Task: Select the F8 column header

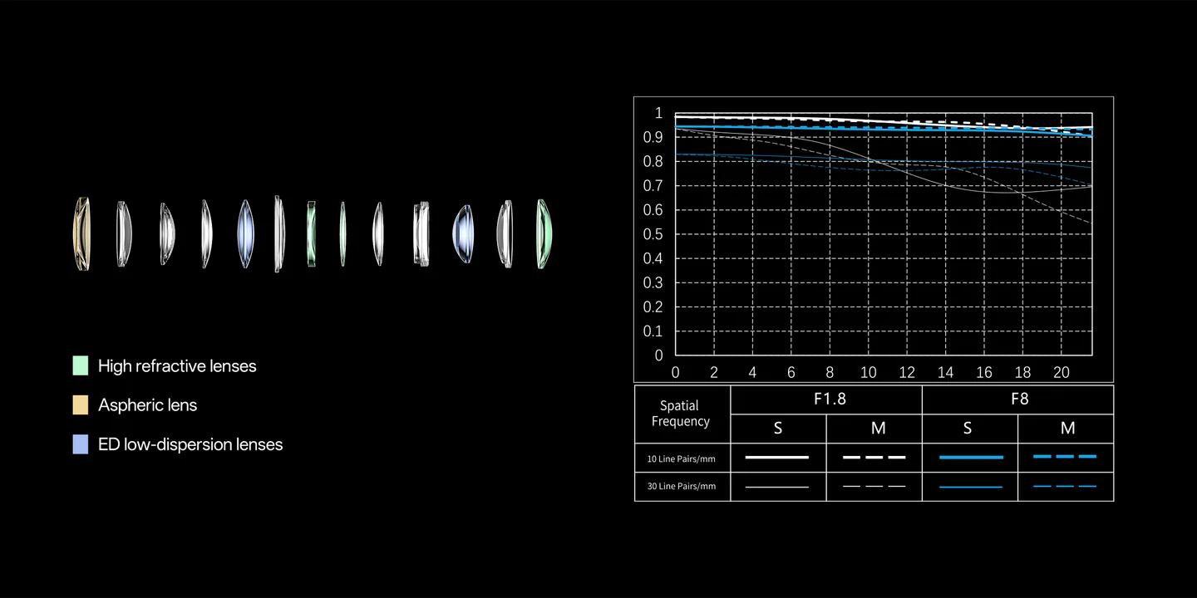Action: pos(1020,399)
